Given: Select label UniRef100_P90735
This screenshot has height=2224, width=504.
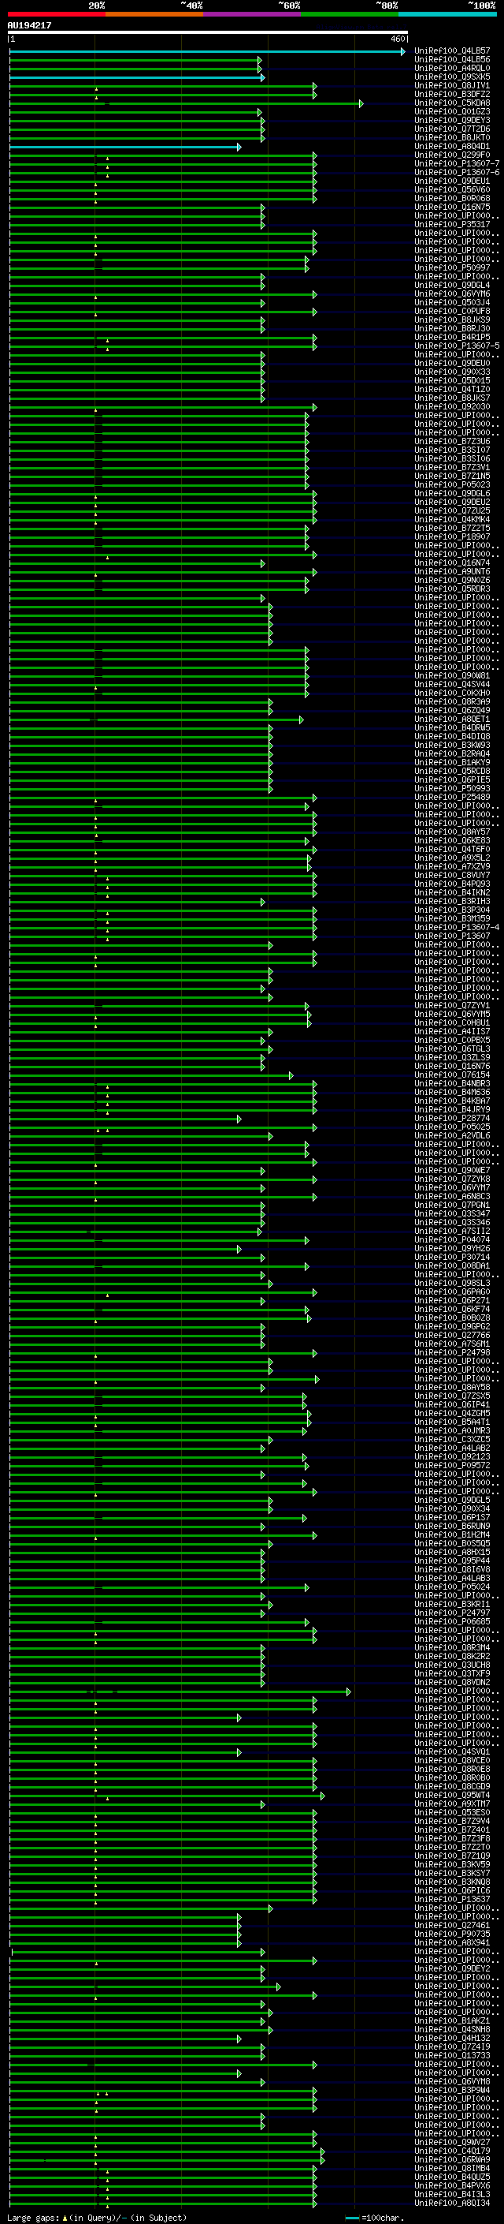Looking at the screenshot, I should [452, 1934].
